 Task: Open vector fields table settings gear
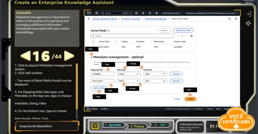point(191,36)
